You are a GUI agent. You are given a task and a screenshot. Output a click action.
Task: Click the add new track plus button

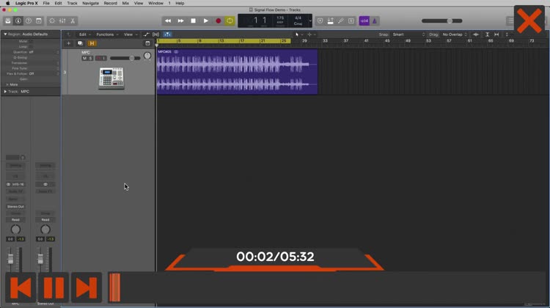click(69, 43)
